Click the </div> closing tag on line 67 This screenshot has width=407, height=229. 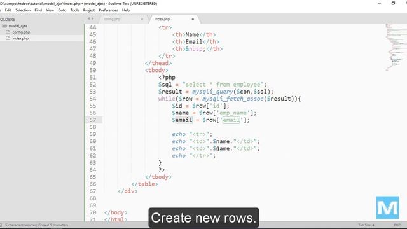click(x=127, y=191)
